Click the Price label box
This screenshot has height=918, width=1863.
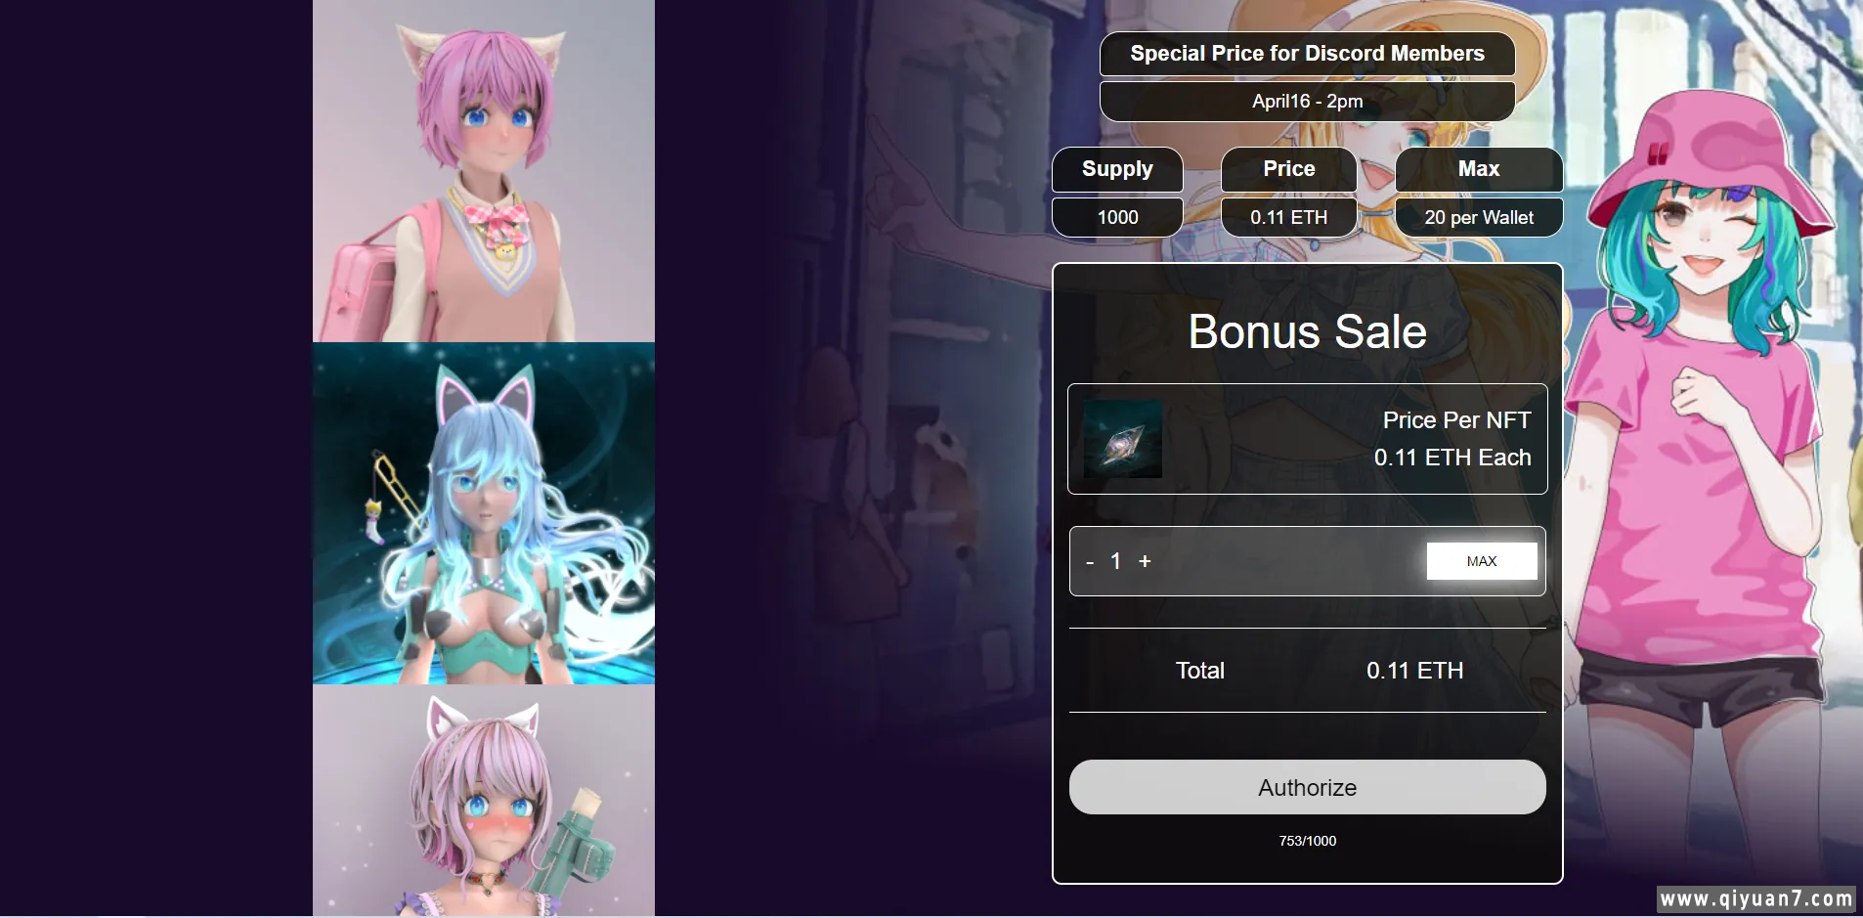[x=1288, y=169]
